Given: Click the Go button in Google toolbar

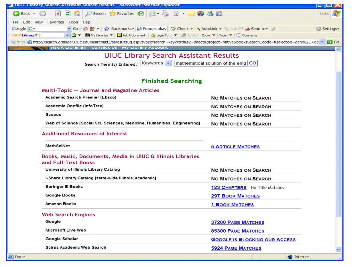Looking at the screenshot, I should point(75,29).
